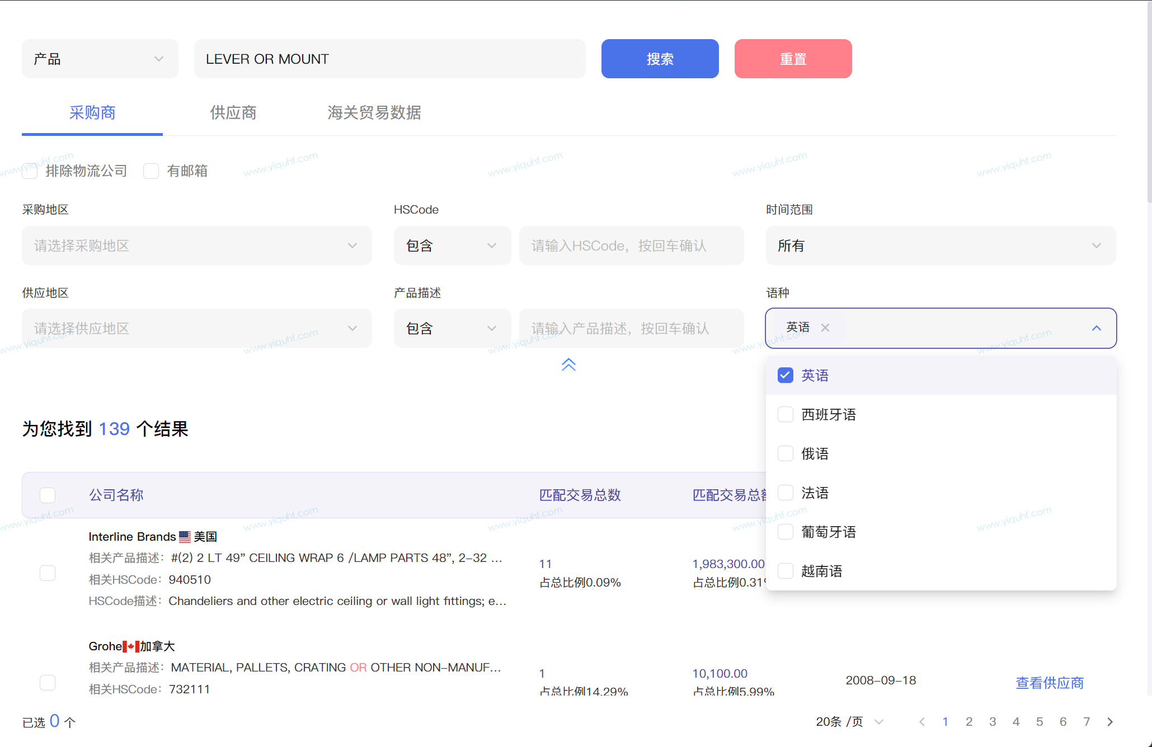Go to previous page arrow

pos(922,722)
